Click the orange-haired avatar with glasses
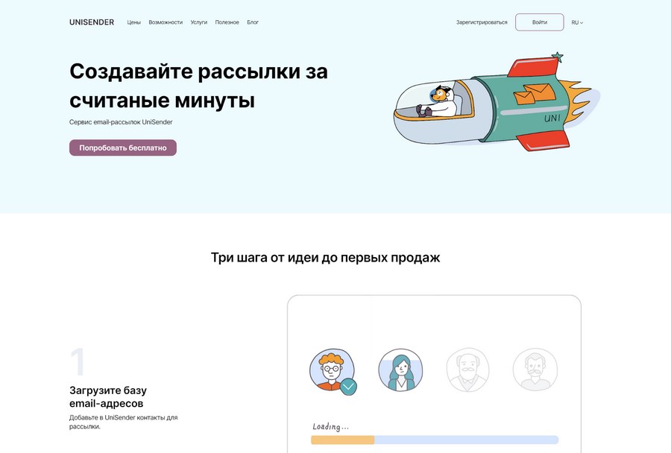The height and width of the screenshot is (453, 671). click(x=331, y=369)
